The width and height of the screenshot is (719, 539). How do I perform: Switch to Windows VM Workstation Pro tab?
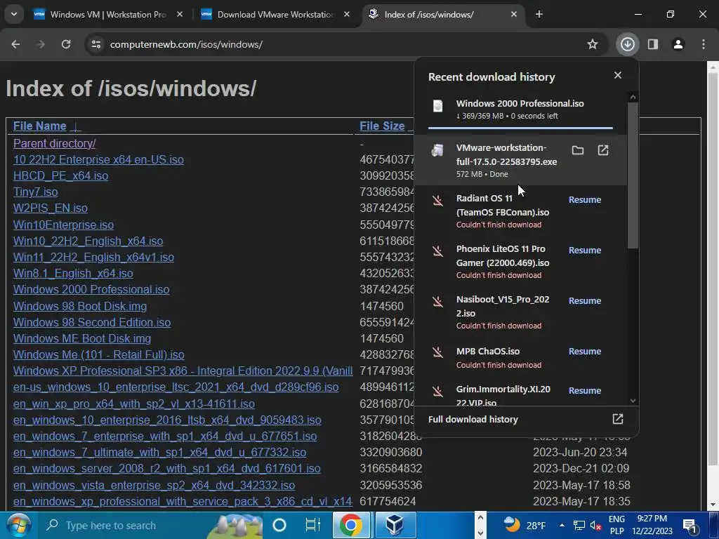(x=108, y=14)
